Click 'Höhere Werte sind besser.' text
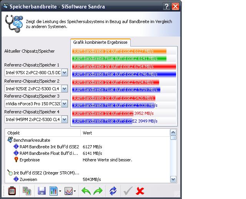This screenshot has width=246, height=199. pyautogui.click(x=107, y=160)
